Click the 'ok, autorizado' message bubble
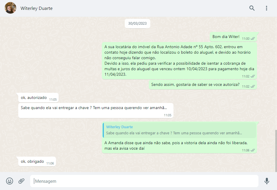277x190 pixels. coord(34,98)
